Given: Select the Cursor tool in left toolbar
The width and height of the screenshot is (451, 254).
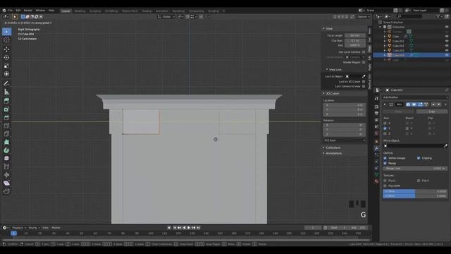Looking at the screenshot, I should pos(6,40).
